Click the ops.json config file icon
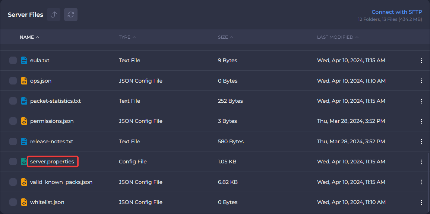Image resolution: width=430 pixels, height=214 pixels. 24,81
